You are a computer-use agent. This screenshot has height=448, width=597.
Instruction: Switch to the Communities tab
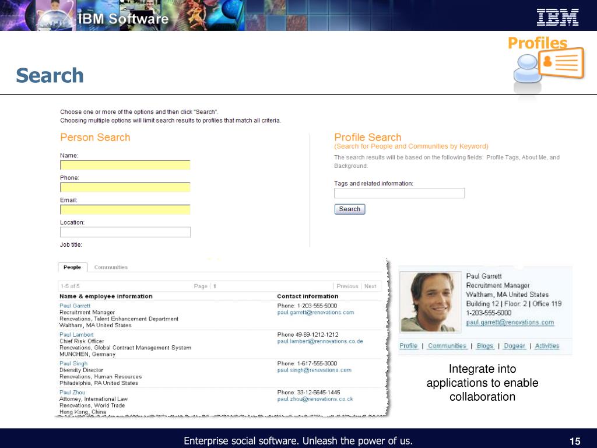point(111,267)
